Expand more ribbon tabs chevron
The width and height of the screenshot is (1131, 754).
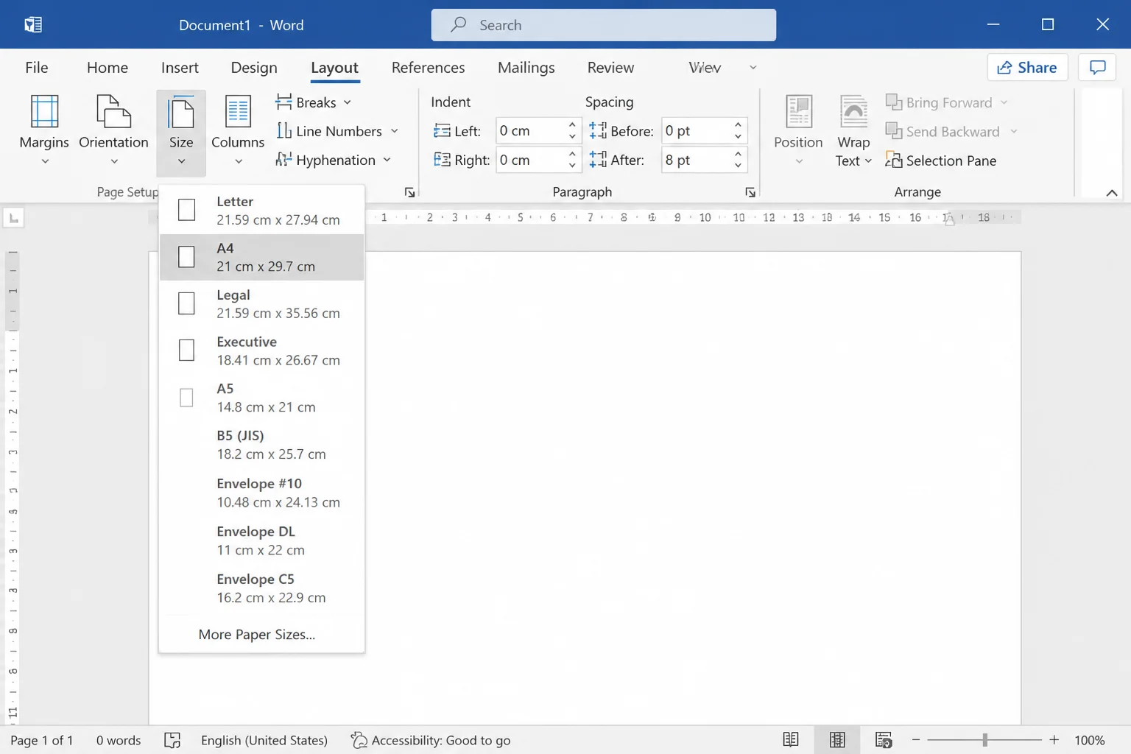click(753, 67)
